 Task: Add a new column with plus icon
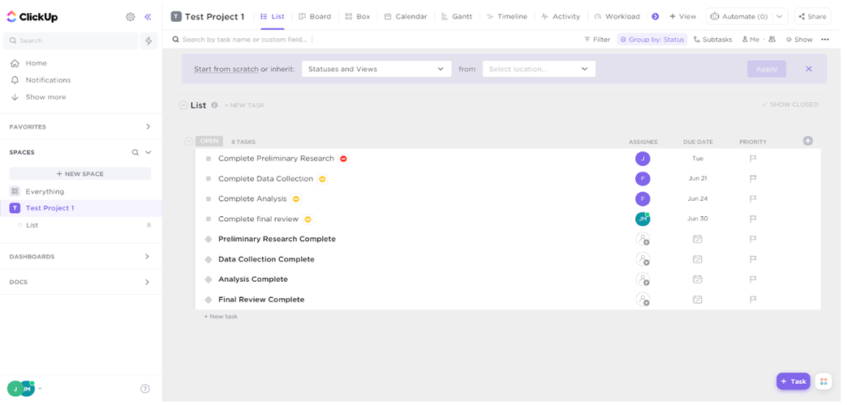click(807, 141)
